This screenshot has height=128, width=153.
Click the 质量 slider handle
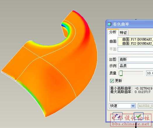coord(121,73)
